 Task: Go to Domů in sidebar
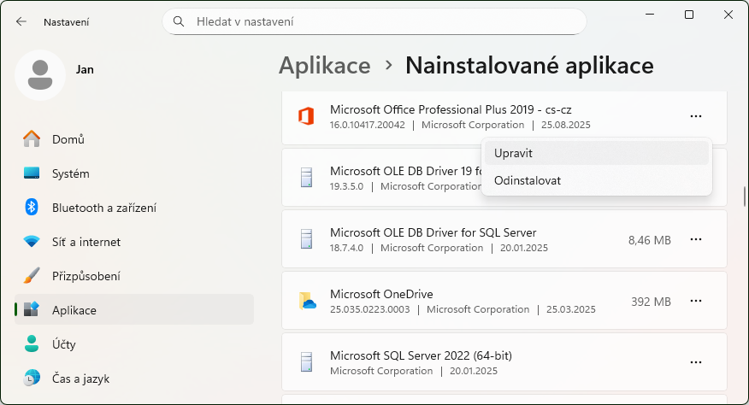point(68,139)
